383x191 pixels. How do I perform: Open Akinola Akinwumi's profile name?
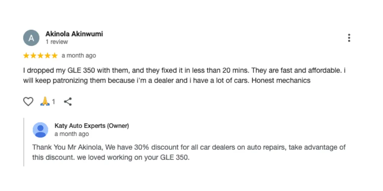74,34
